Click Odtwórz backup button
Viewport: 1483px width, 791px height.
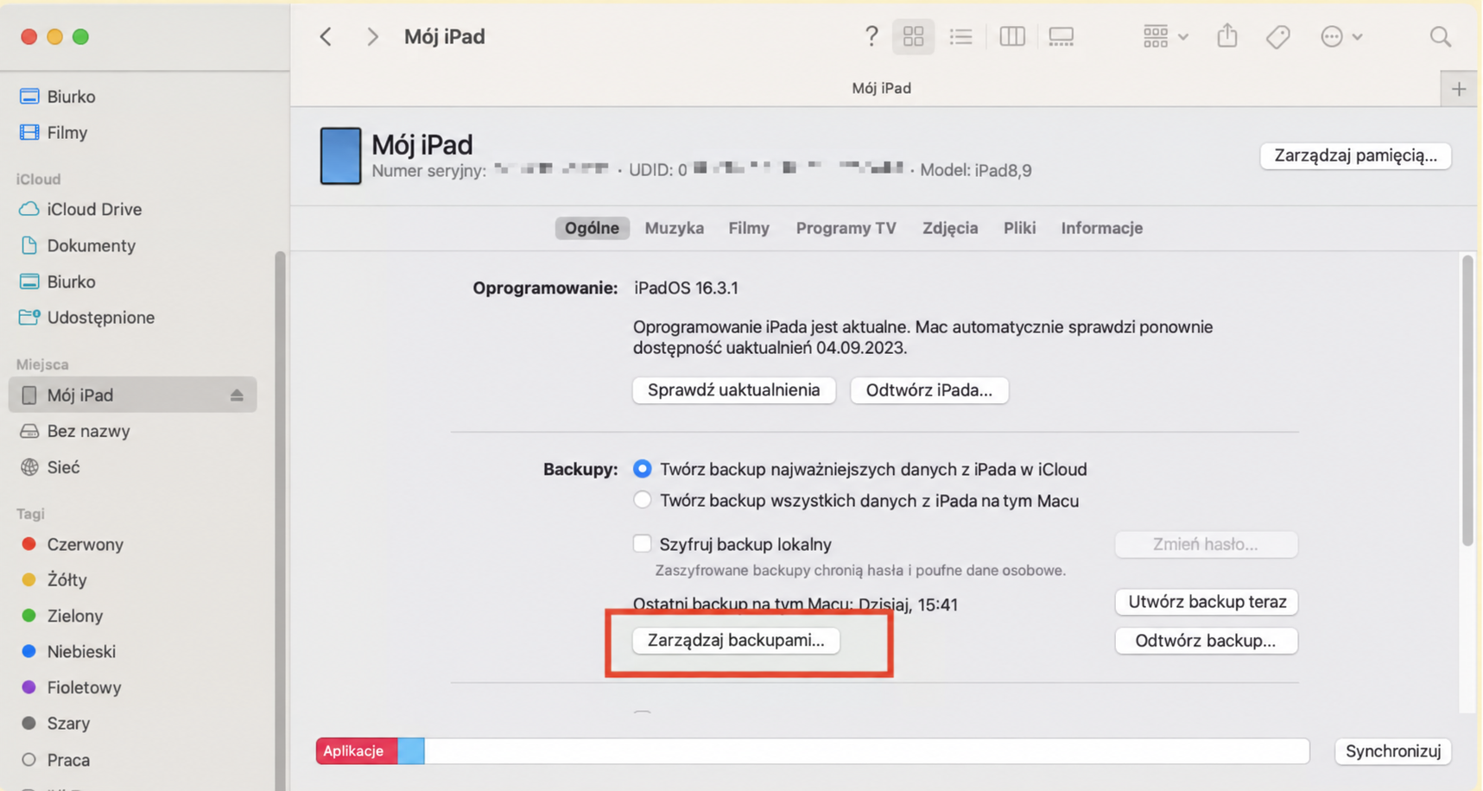click(x=1206, y=641)
